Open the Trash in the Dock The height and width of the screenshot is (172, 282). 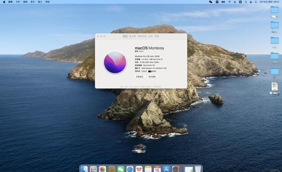tap(198, 169)
